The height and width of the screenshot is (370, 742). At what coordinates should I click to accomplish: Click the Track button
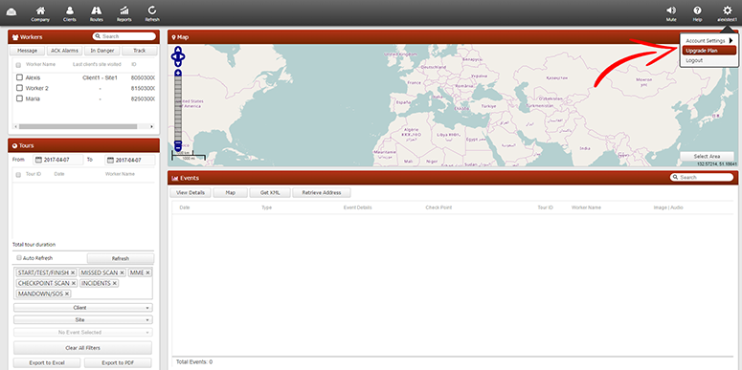click(x=139, y=51)
